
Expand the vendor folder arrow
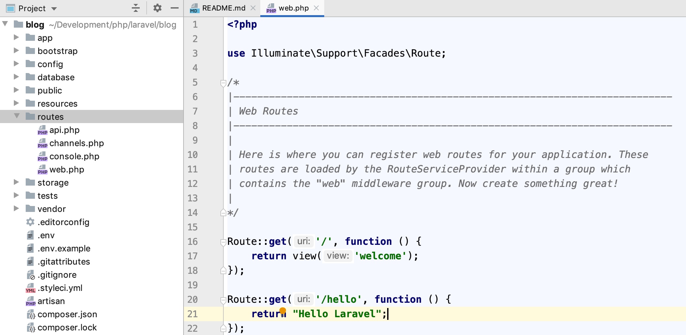16,208
